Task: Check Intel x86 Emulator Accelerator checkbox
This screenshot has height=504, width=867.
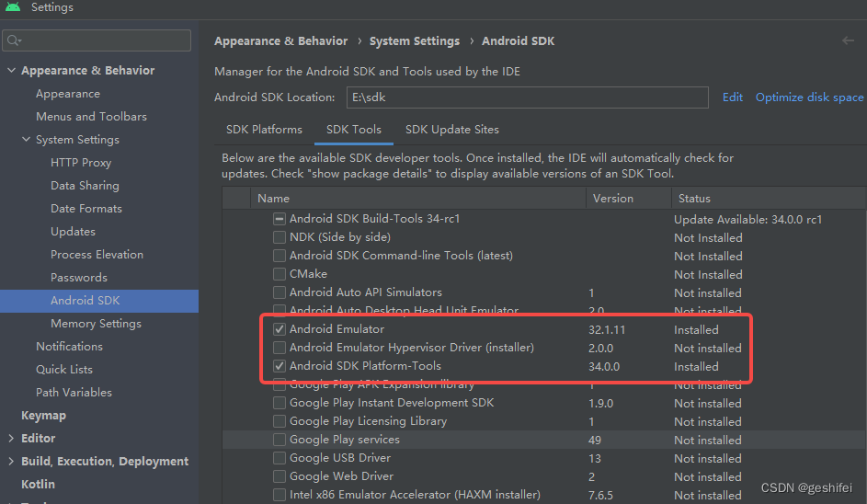Action: point(279,495)
